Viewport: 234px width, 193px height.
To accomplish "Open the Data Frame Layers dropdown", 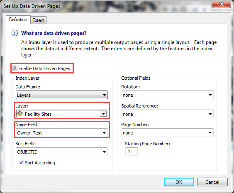I will (x=62, y=95).
